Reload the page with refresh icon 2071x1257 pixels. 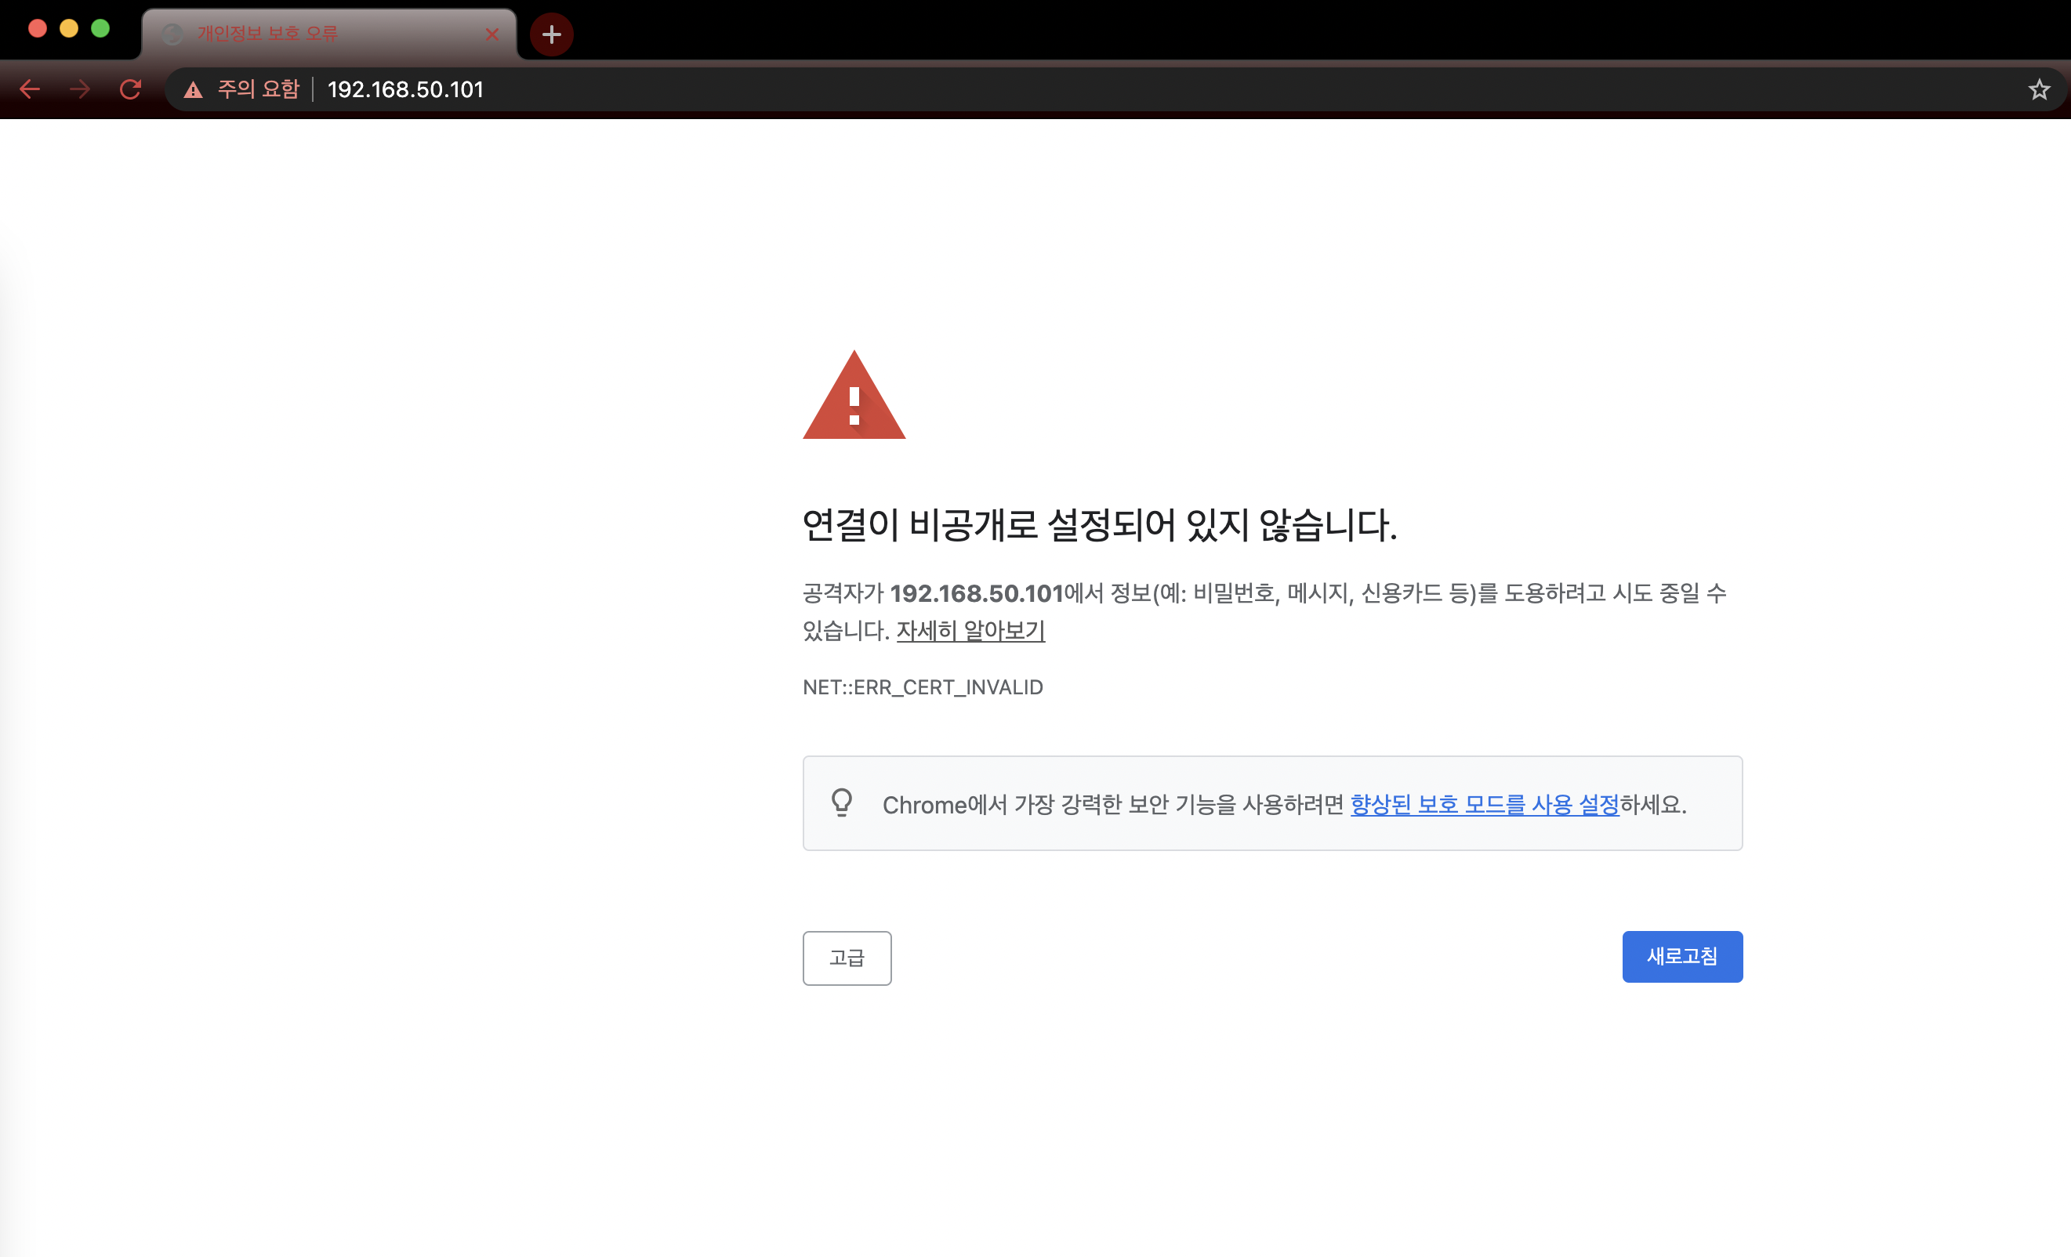coord(130,89)
